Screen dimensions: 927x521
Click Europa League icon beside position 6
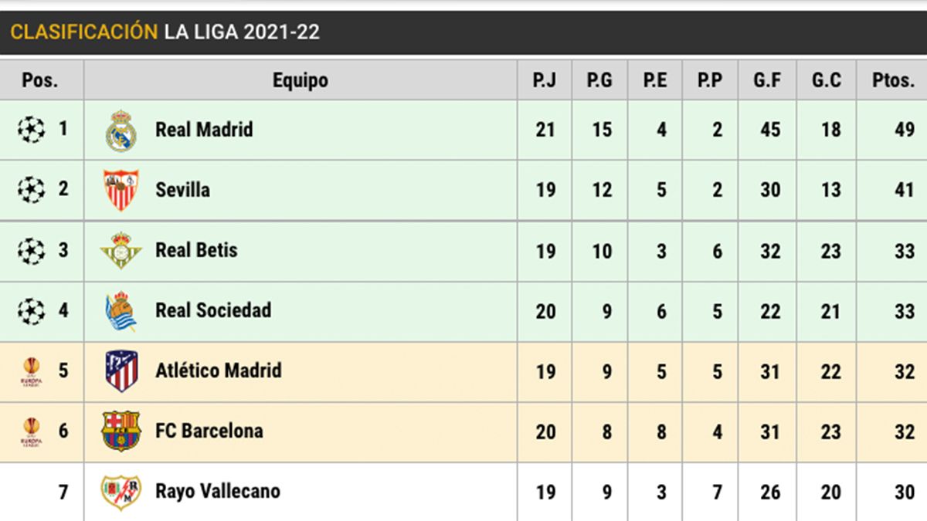(x=31, y=431)
